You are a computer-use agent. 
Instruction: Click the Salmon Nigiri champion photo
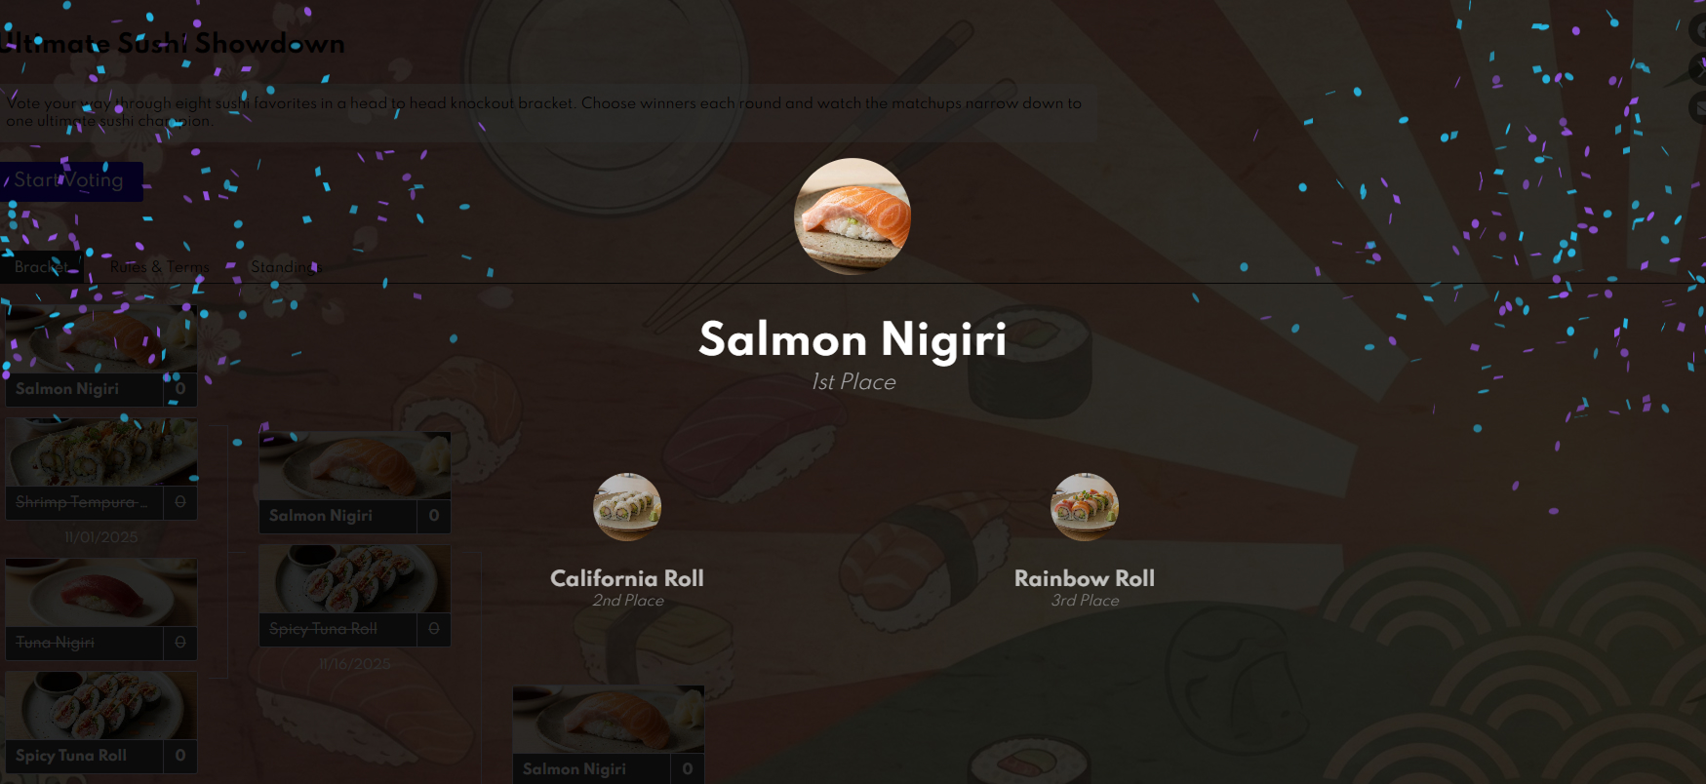pos(853,216)
